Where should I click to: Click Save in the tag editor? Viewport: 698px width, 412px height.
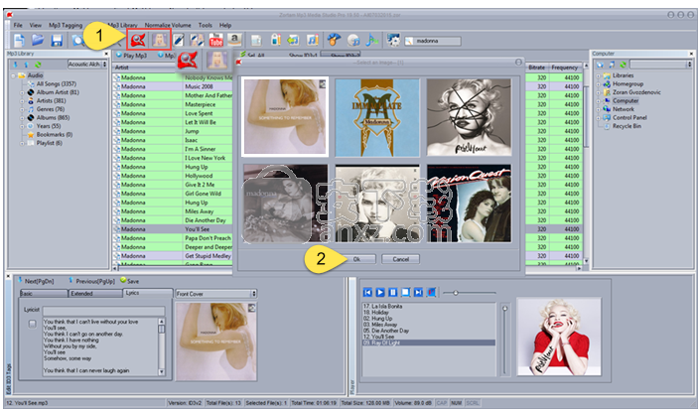pyautogui.click(x=129, y=281)
